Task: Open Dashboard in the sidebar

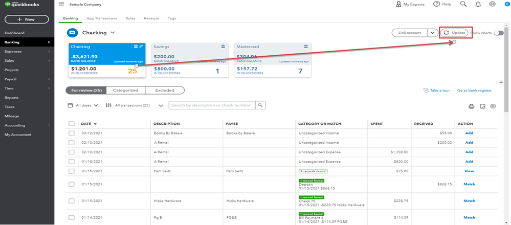Action: (x=14, y=33)
